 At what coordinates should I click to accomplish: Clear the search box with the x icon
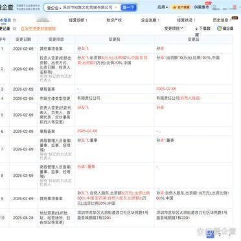116,7
